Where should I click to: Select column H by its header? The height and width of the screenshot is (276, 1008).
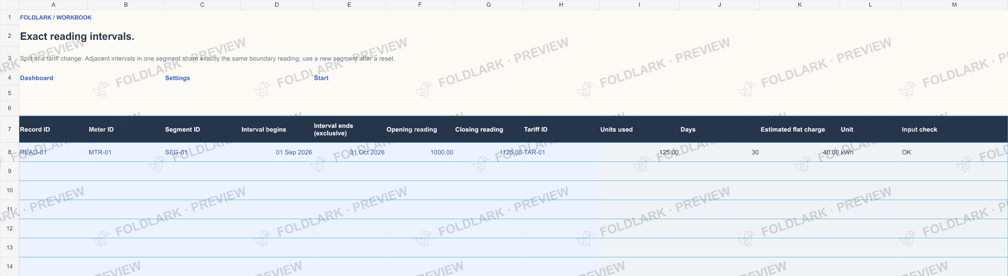pyautogui.click(x=561, y=5)
